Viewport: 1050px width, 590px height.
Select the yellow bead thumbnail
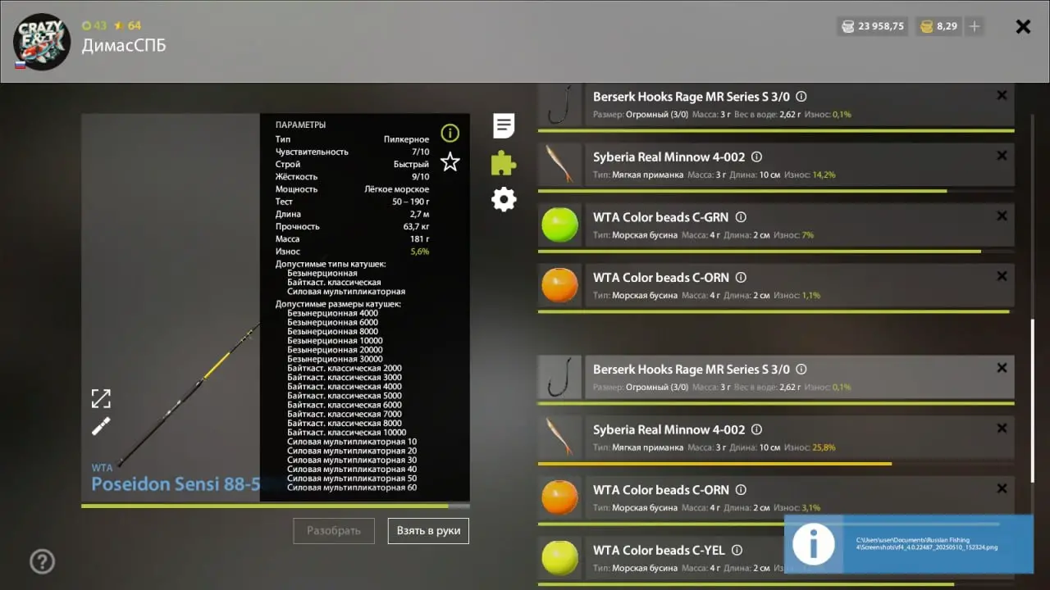(560, 557)
